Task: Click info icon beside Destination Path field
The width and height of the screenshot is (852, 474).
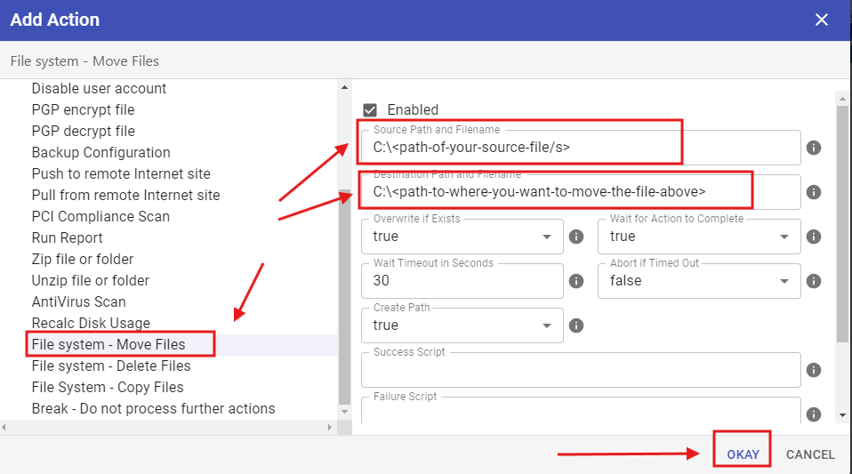Action: pyautogui.click(x=813, y=192)
